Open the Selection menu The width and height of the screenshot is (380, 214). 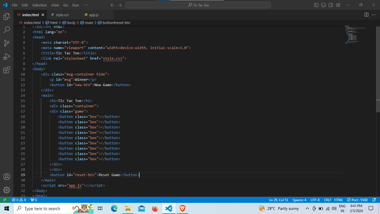40,5
